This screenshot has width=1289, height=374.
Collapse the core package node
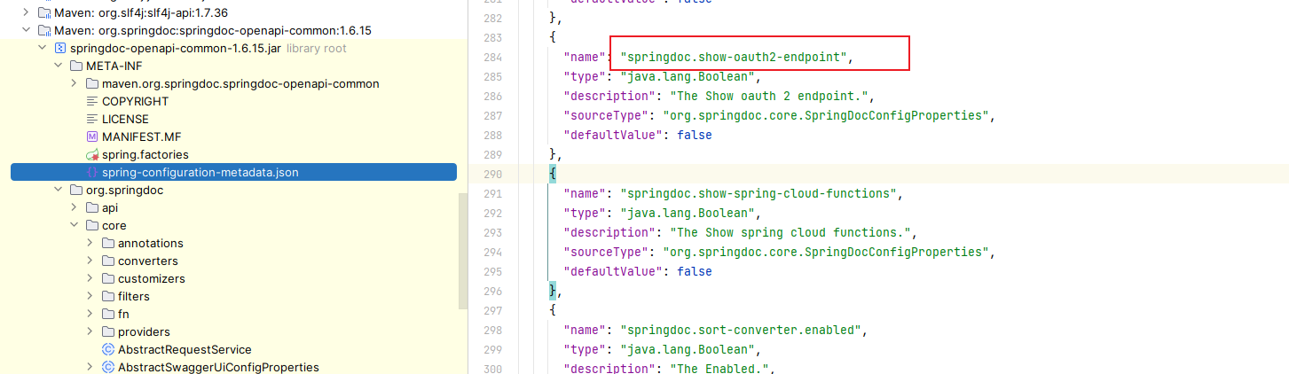(74, 225)
